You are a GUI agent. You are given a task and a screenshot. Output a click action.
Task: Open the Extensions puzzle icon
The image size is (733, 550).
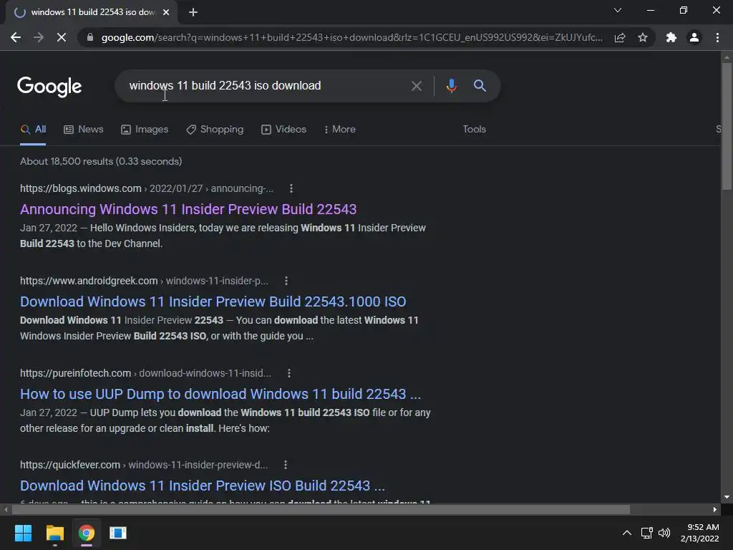click(671, 37)
